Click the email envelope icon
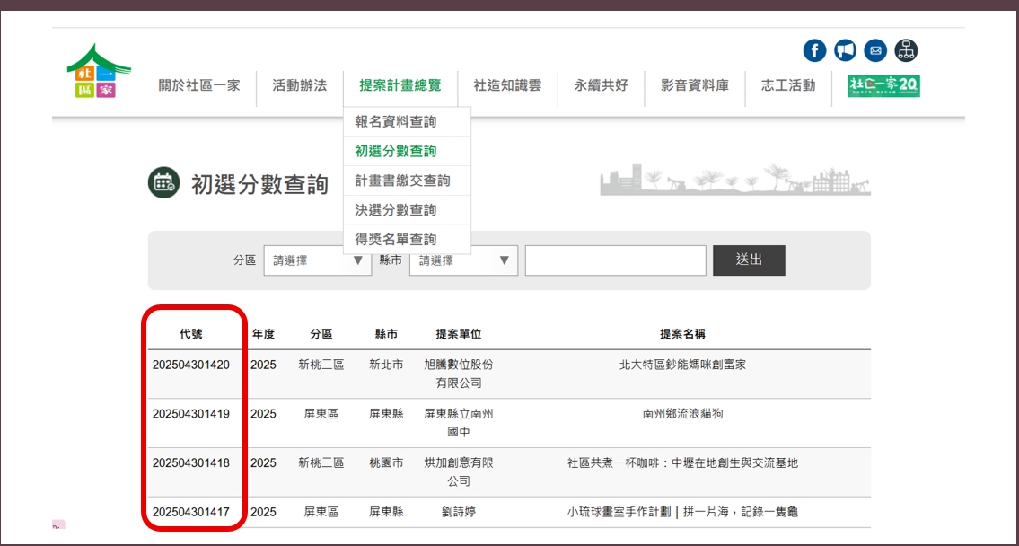This screenshot has width=1019, height=546. coord(875,50)
